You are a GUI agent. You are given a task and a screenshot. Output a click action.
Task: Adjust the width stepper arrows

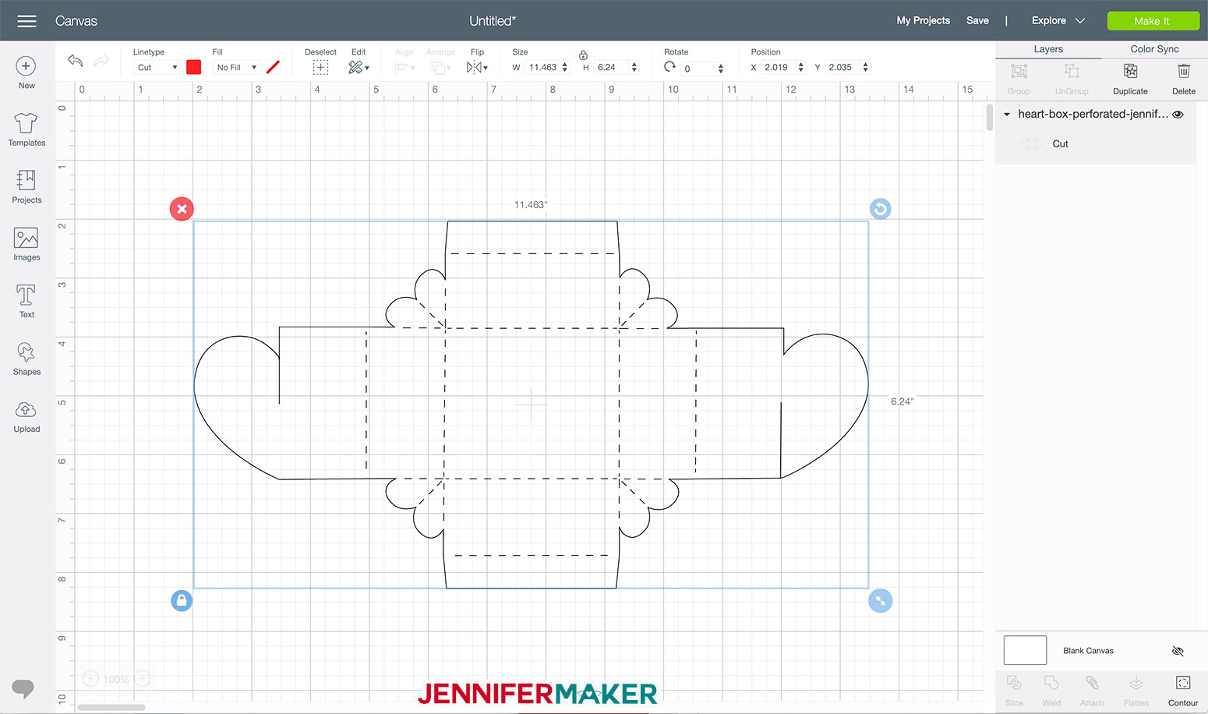[x=565, y=68]
